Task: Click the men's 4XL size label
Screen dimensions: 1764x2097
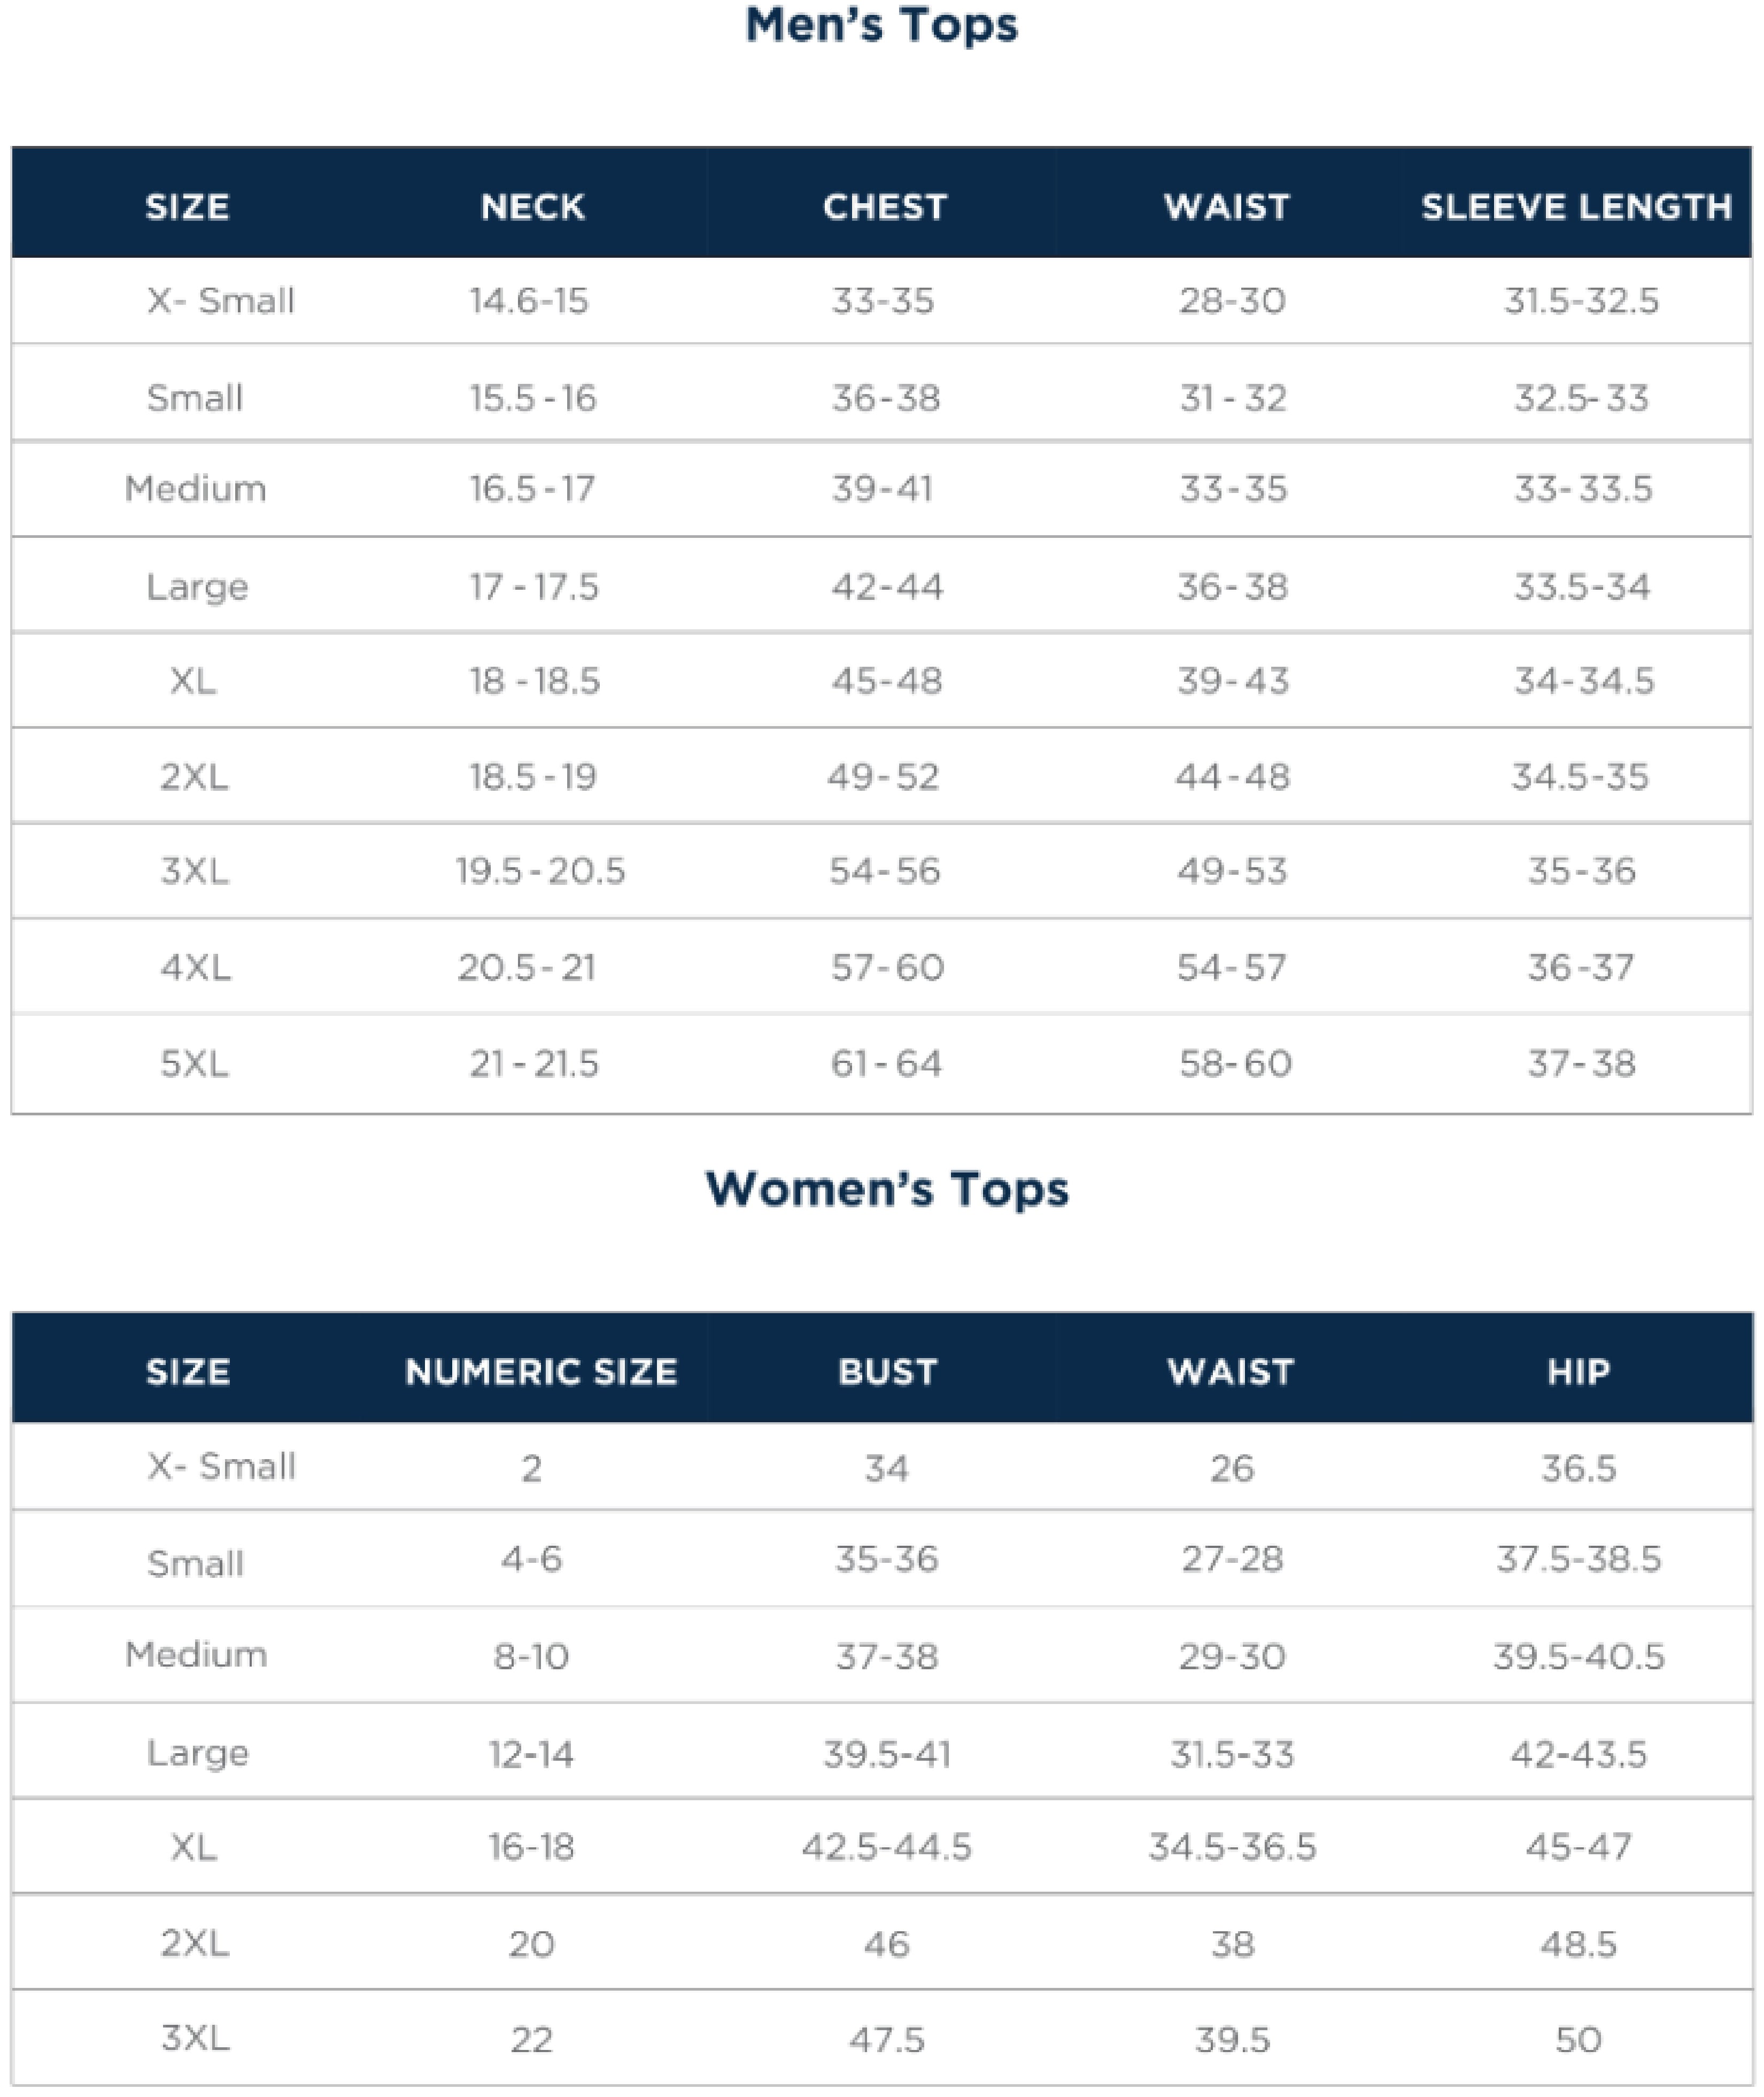Action: (x=196, y=967)
